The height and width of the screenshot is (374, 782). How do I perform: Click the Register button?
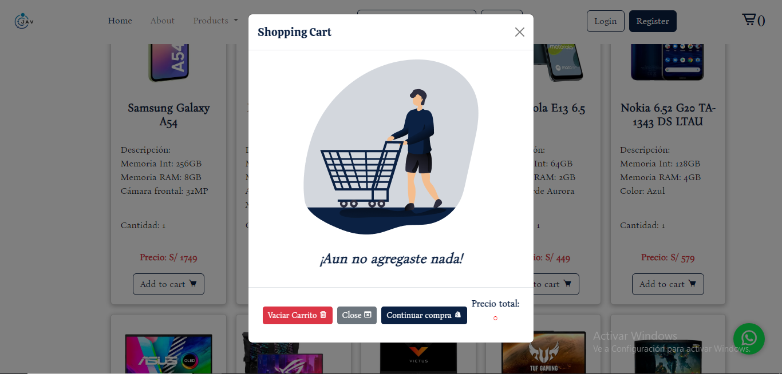pyautogui.click(x=653, y=21)
